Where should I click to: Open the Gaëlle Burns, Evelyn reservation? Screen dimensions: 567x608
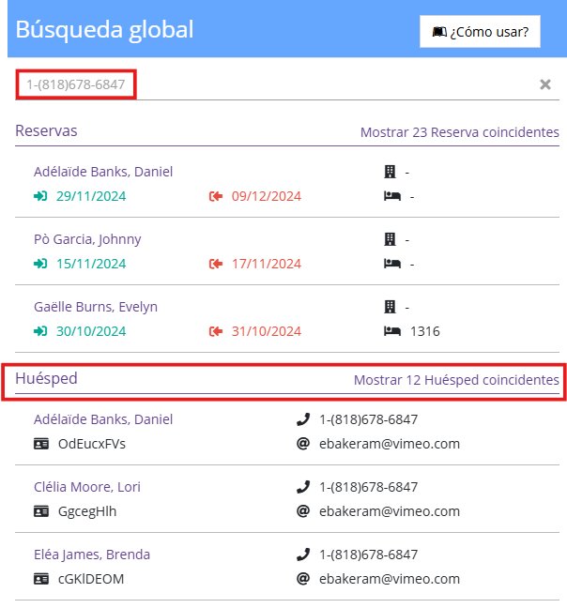point(96,307)
